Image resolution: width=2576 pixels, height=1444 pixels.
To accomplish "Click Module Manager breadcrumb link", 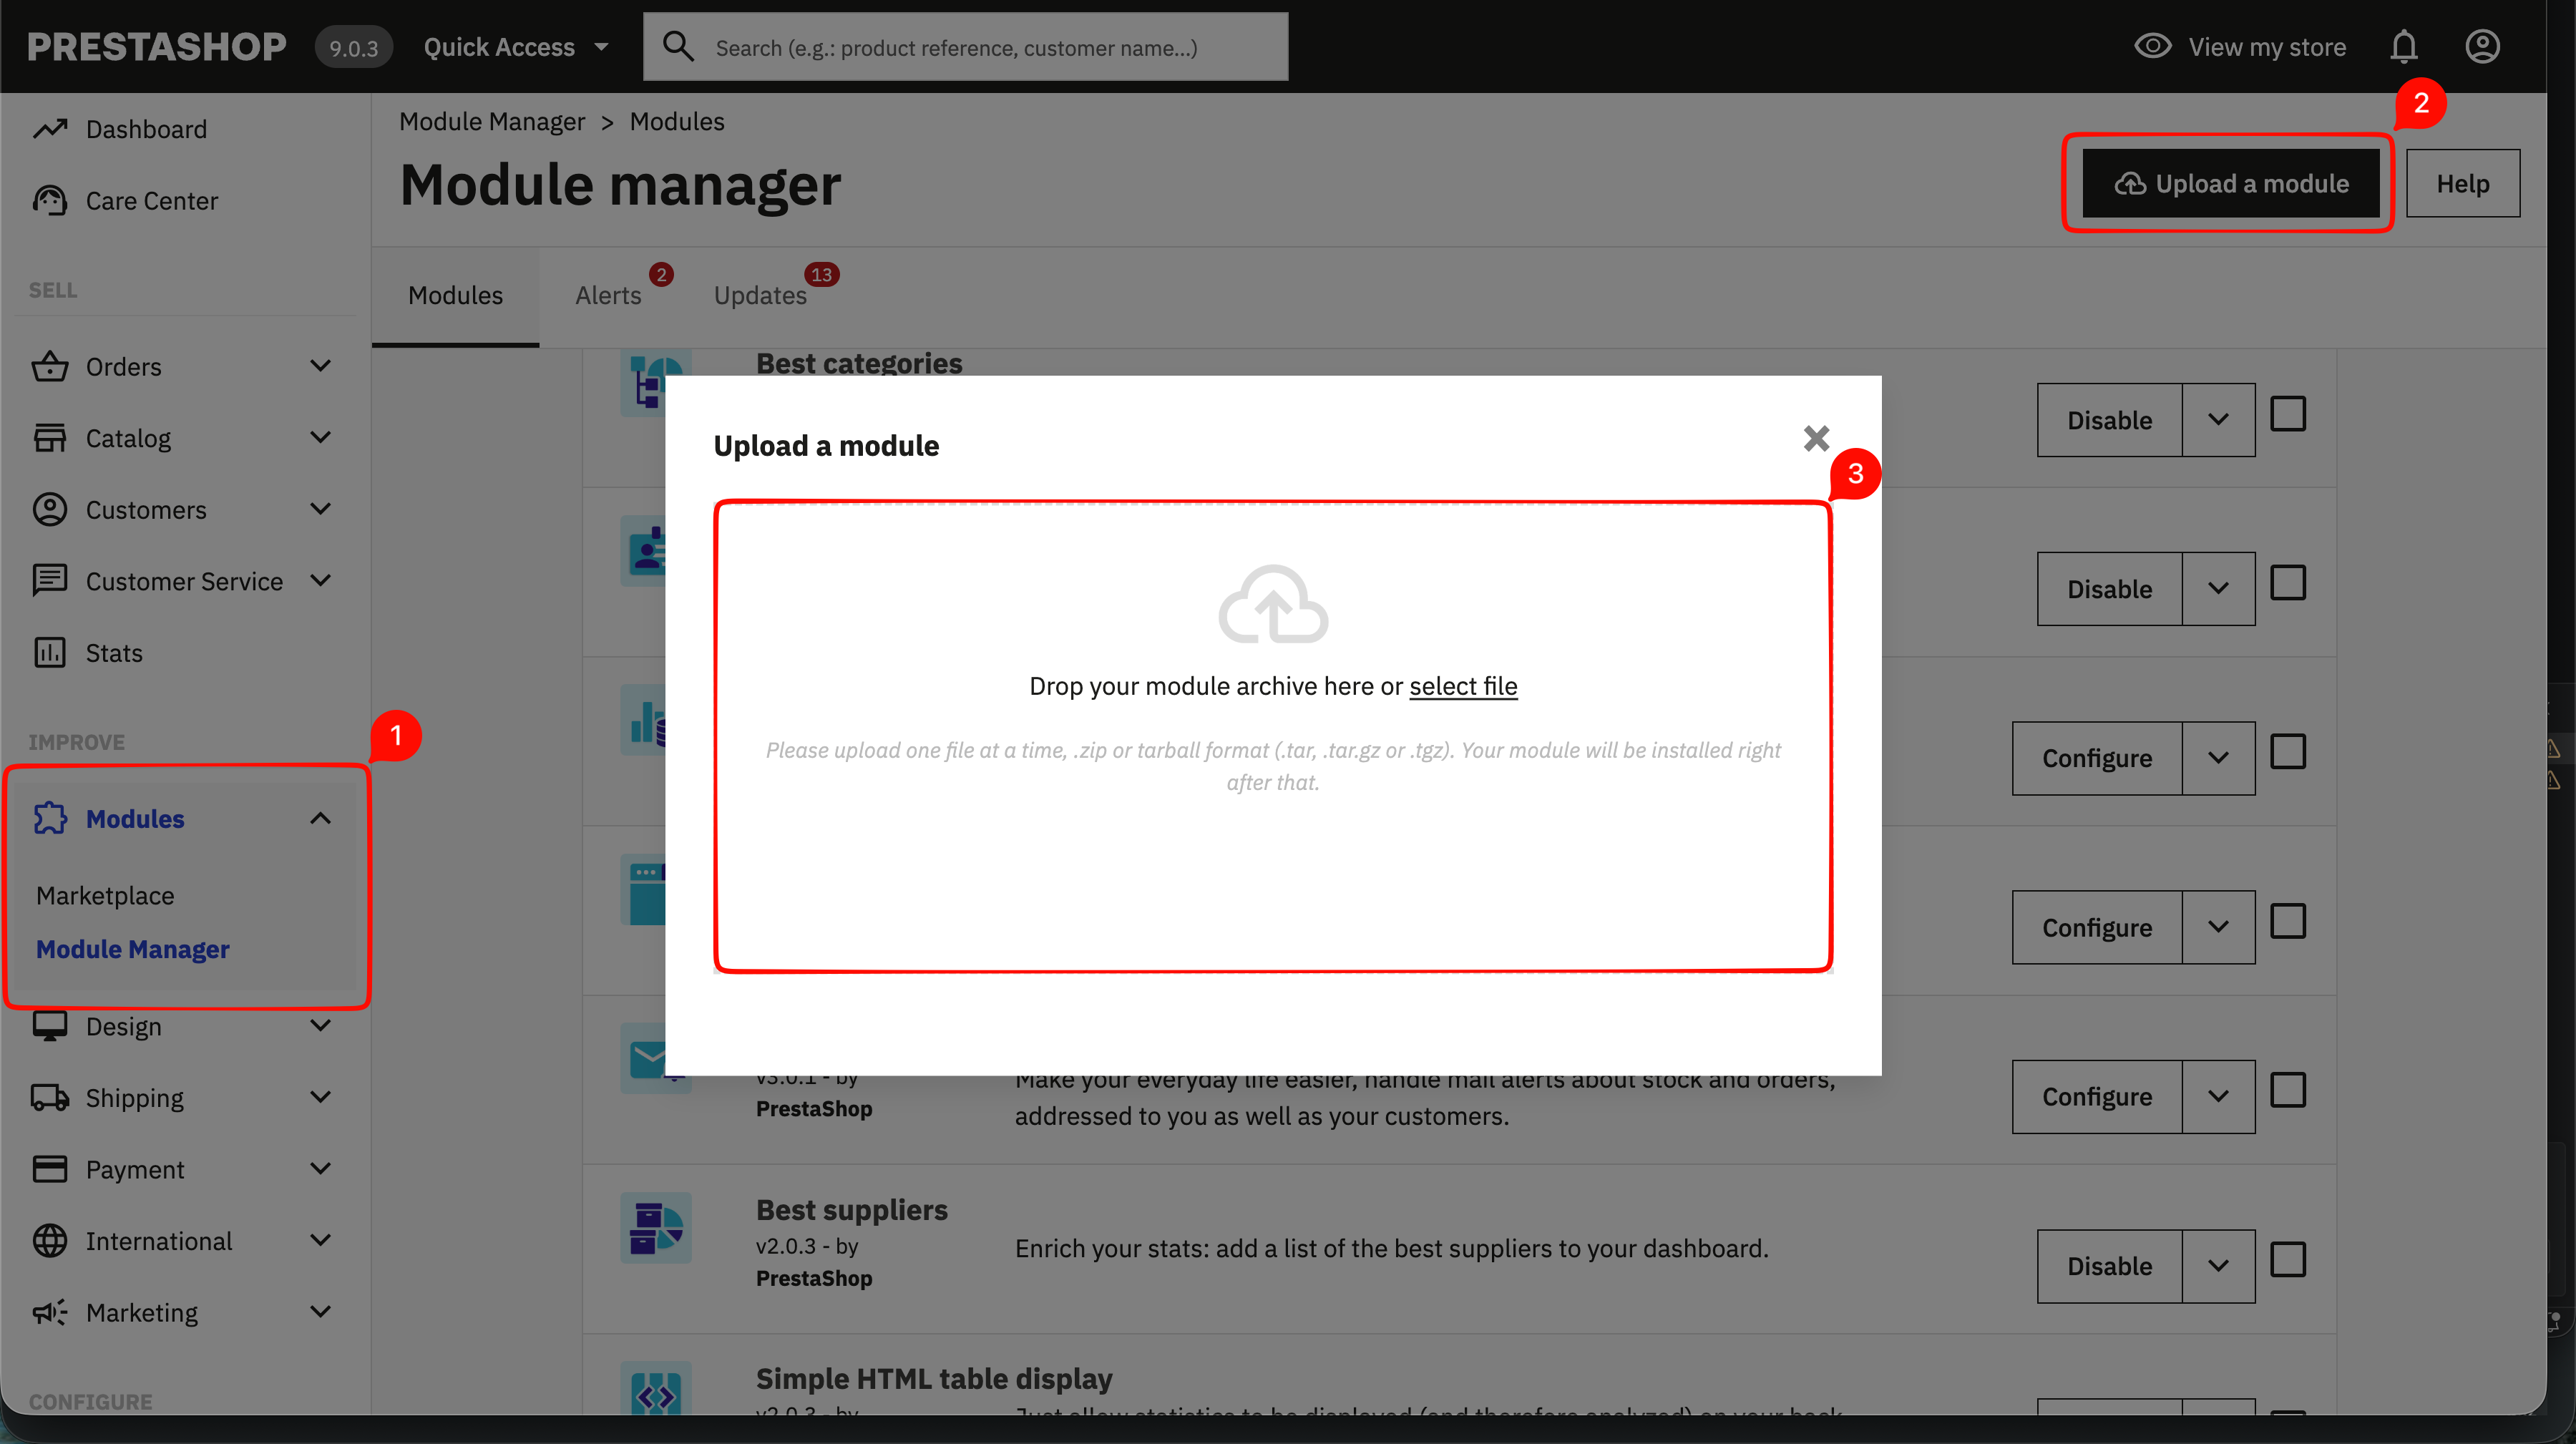I will pyautogui.click(x=492, y=121).
